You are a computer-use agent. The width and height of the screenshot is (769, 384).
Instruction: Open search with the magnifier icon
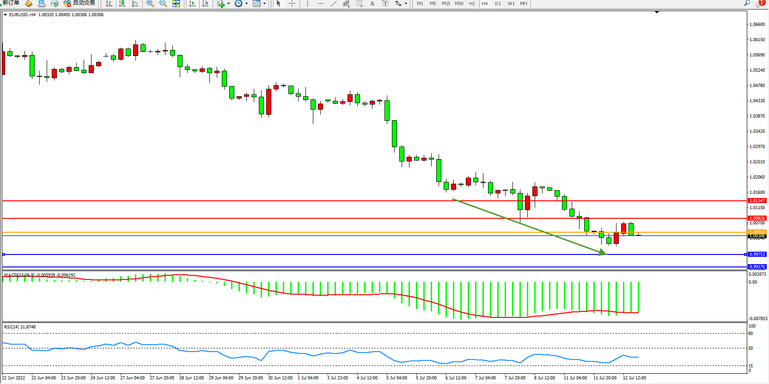(747, 3)
